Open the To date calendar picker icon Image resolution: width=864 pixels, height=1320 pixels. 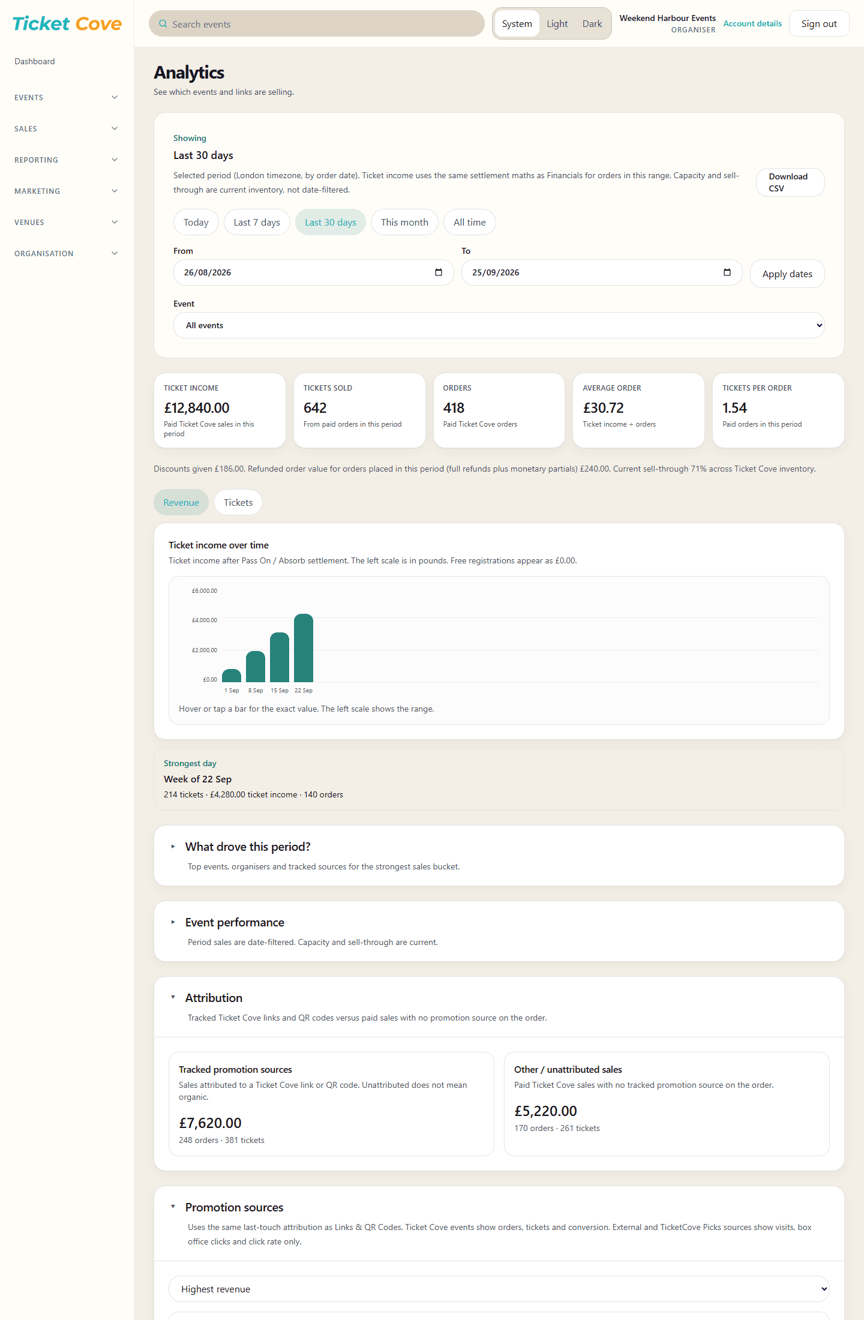tap(727, 272)
